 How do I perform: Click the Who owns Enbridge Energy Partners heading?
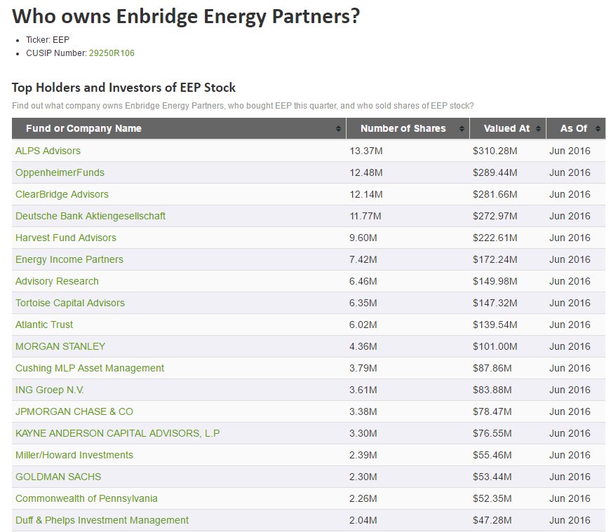[186, 17]
